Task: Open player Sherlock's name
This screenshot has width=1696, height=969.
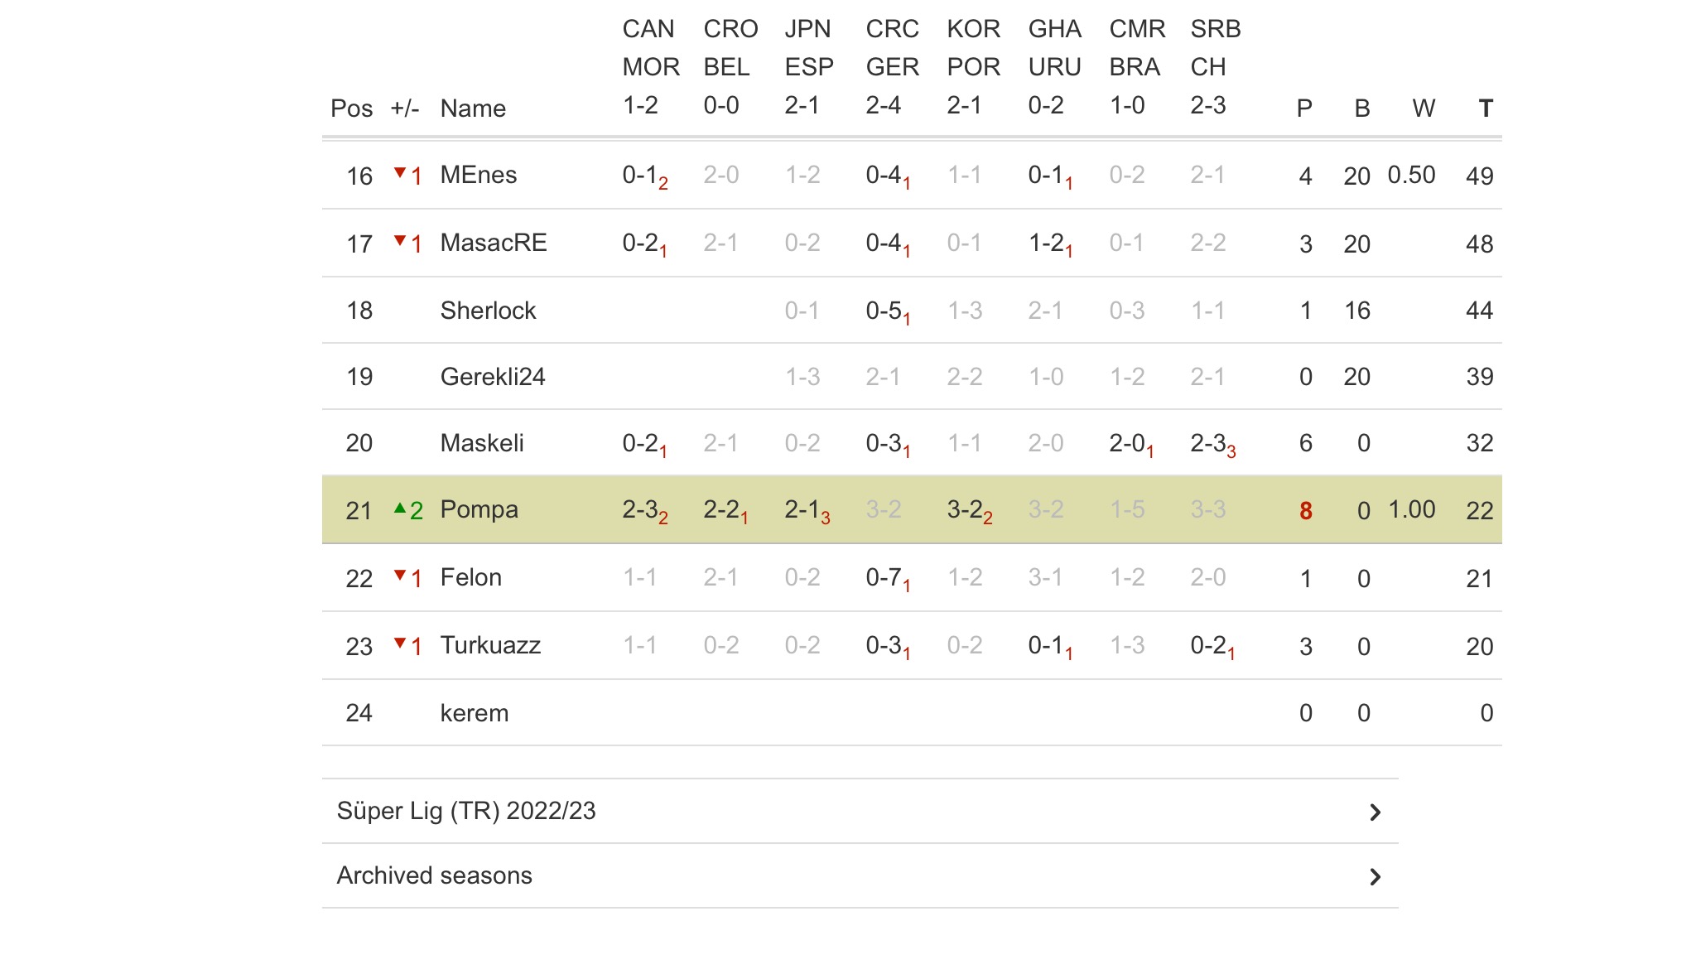Action: tap(488, 311)
